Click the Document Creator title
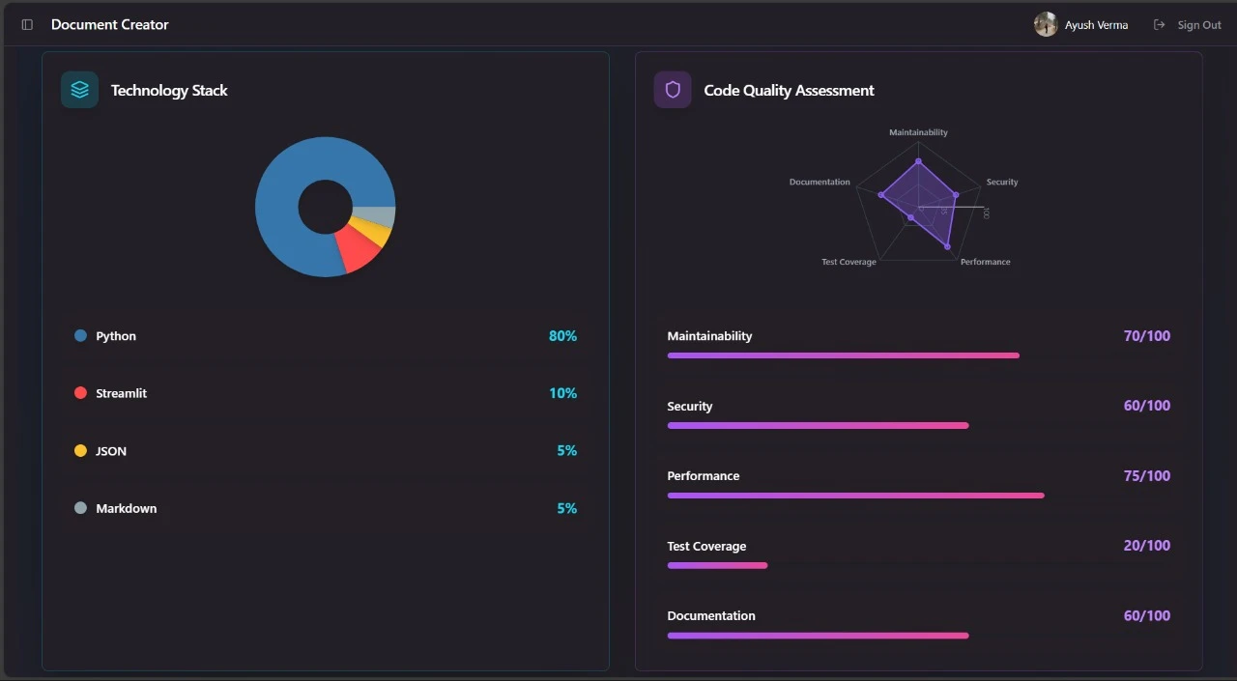This screenshot has width=1237, height=681. pyautogui.click(x=109, y=25)
